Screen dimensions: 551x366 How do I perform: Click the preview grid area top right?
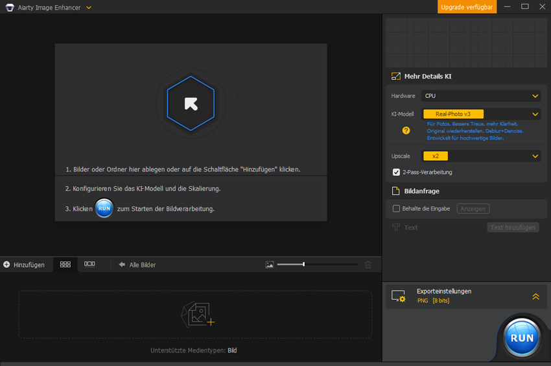[x=466, y=43]
